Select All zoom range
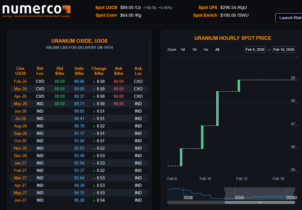302x210 pixels. tap(217, 49)
